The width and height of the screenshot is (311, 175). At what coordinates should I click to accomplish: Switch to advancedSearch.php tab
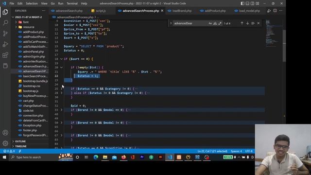[x=69, y=11]
